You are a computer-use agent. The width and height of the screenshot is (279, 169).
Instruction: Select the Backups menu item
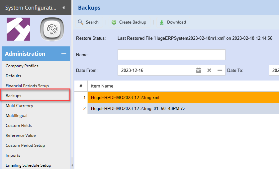tap(14, 96)
